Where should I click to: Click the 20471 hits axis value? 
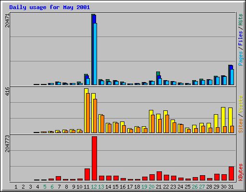[x=7, y=20]
